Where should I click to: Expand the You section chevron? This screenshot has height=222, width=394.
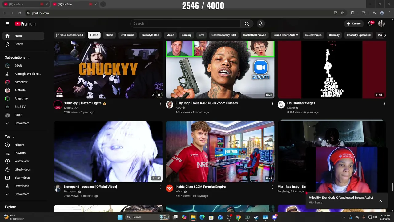tap(14, 137)
